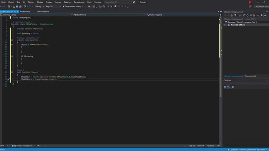This screenshot has width=269, height=151.
Task: Open the Анализ menu
Action: point(58,2)
